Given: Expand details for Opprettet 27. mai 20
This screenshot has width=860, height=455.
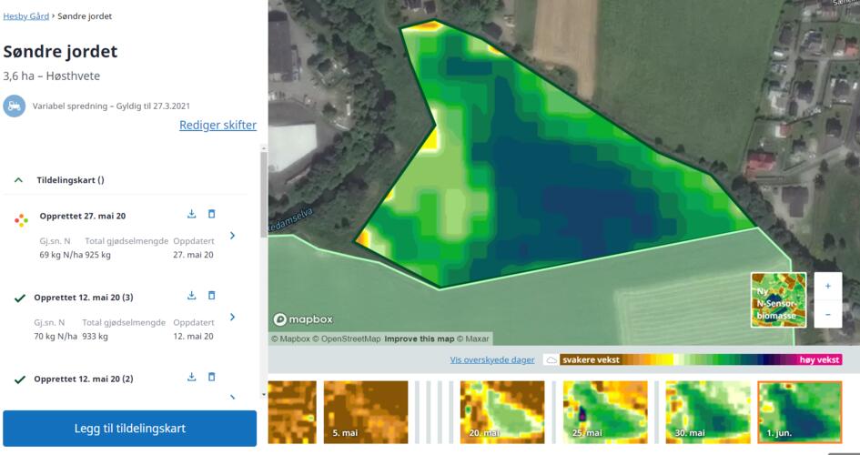Looking at the screenshot, I should click(233, 236).
